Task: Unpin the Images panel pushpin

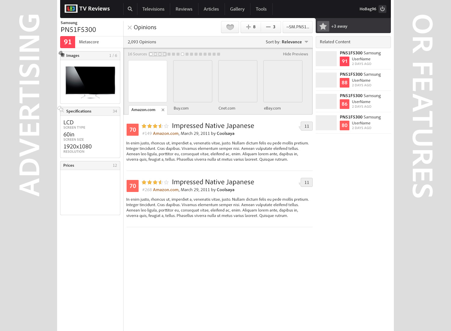Action: (62, 54)
